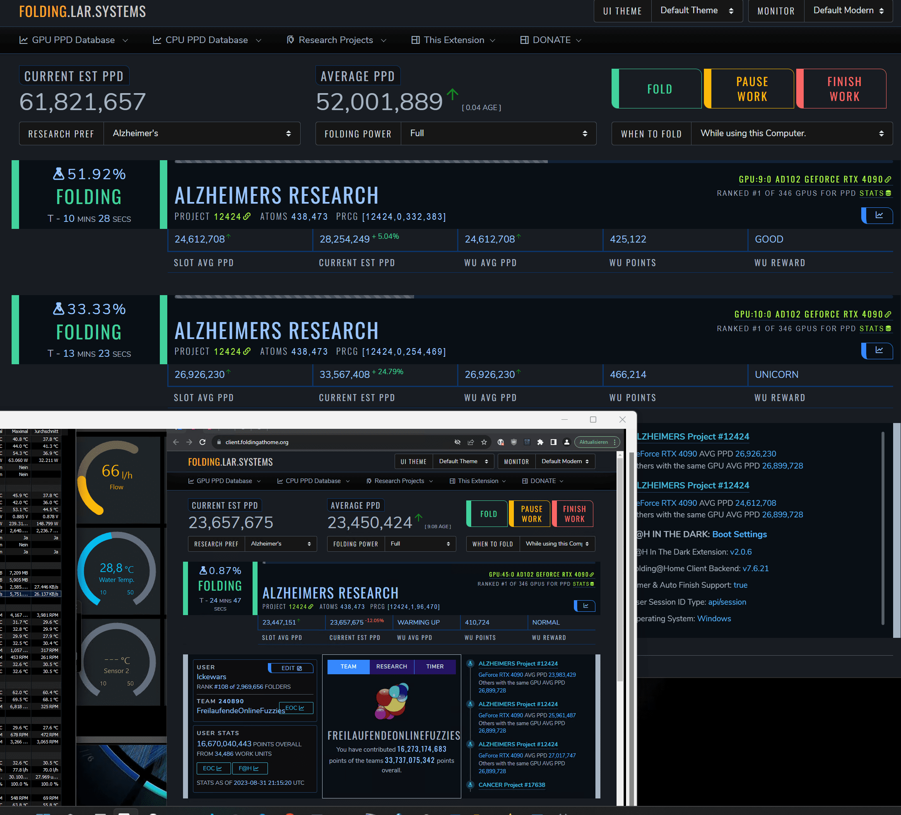The image size is (901, 815).
Task: Toggle the browser side panel icon
Action: (553, 442)
